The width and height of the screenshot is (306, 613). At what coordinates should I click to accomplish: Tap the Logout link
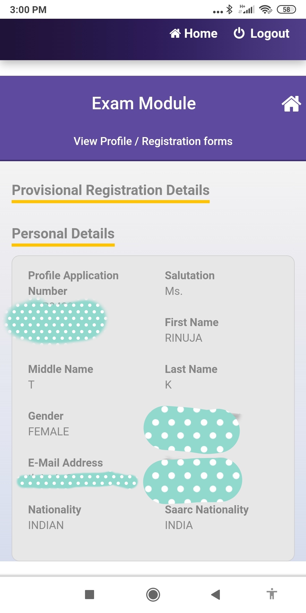point(261,33)
